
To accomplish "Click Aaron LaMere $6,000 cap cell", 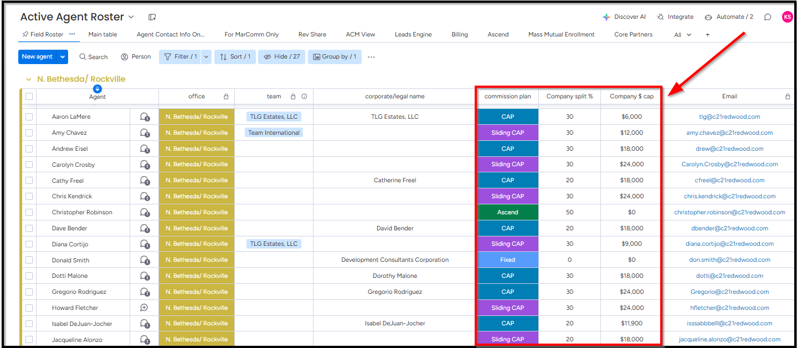I will click(x=631, y=117).
